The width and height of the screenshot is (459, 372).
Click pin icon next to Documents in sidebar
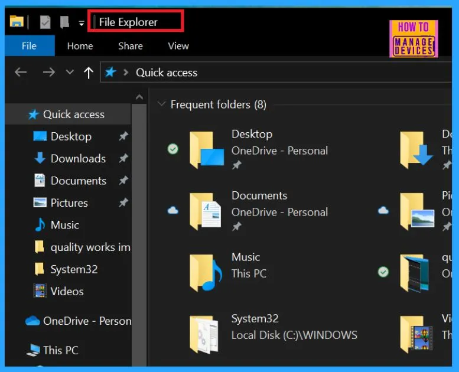point(123,180)
